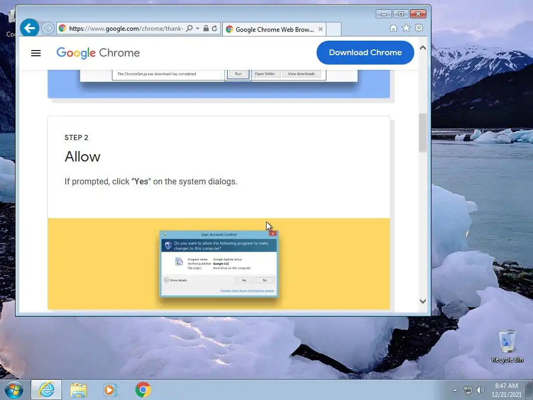
Task: Open Windows Explorer from the taskbar
Action: pyautogui.click(x=79, y=390)
